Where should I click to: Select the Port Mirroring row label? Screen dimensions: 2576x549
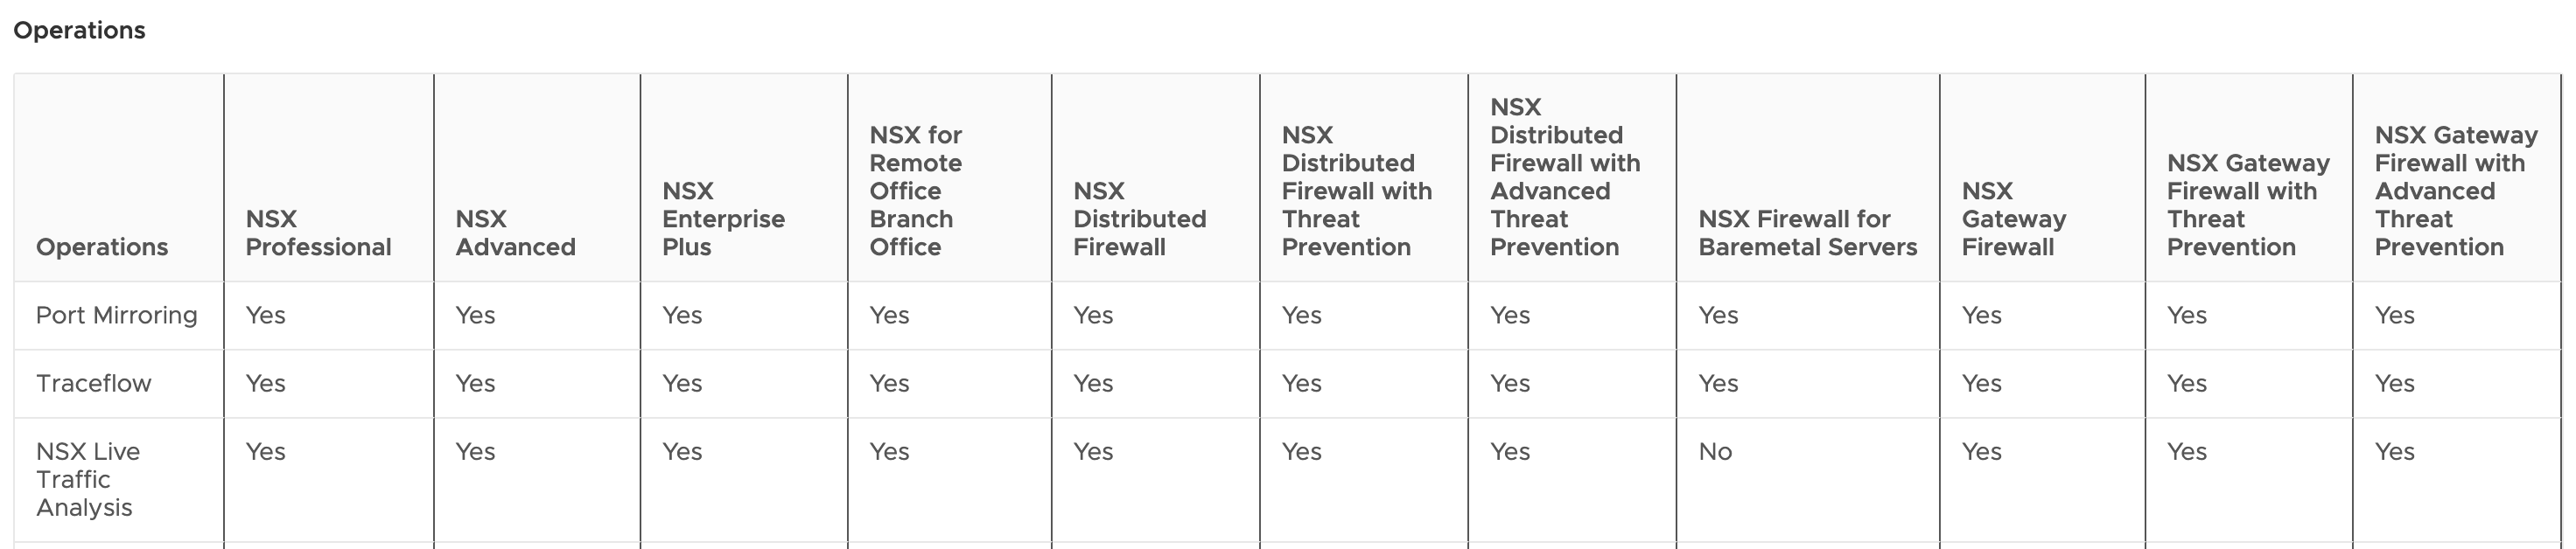116,316
